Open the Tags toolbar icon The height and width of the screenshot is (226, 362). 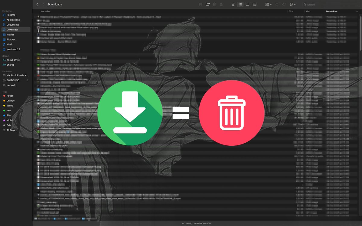coord(284,4)
